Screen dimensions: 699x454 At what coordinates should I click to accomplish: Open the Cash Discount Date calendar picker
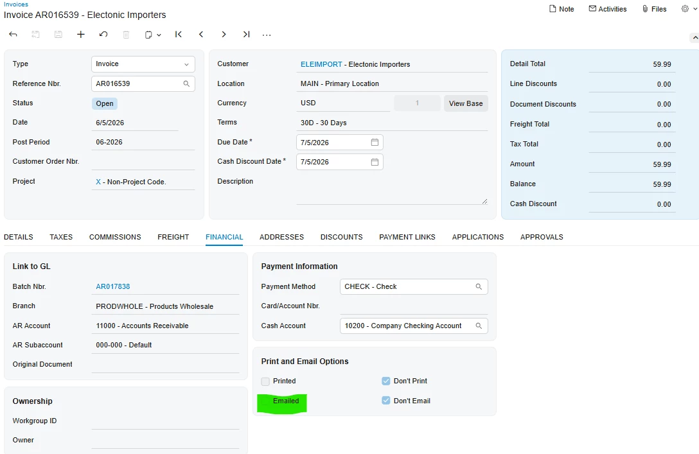(x=375, y=162)
